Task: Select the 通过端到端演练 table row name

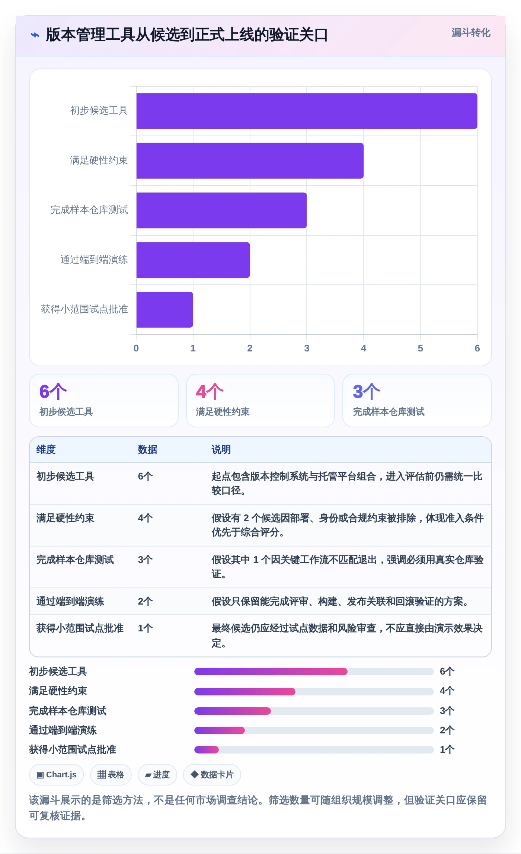Action: pos(70,602)
